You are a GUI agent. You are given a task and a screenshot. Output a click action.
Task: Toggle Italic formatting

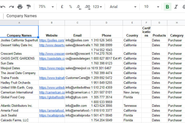[176, 7]
